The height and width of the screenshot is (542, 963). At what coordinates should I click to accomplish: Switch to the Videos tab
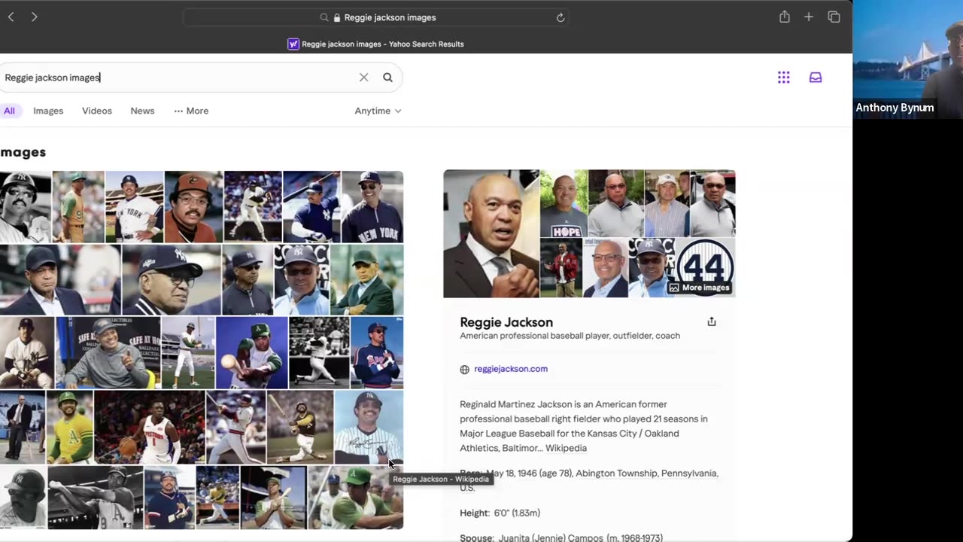[97, 111]
